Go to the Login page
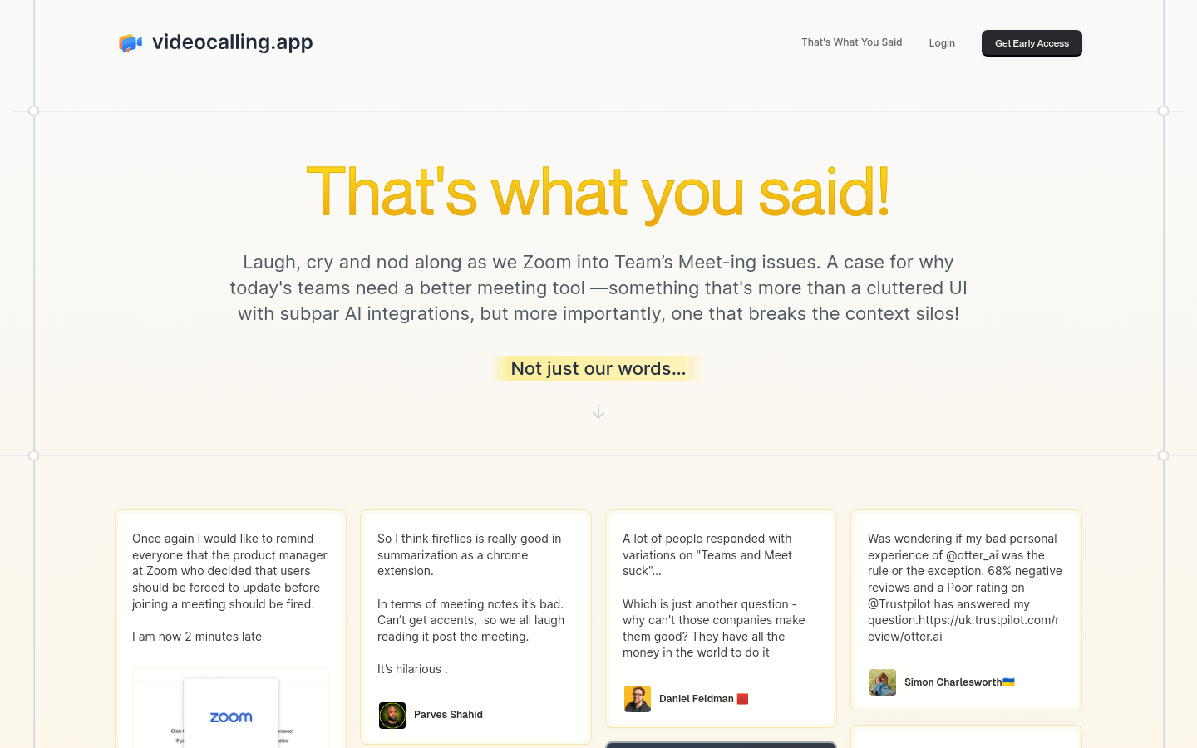 [x=942, y=43]
